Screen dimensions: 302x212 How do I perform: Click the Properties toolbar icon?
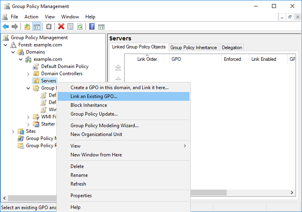[70, 26]
